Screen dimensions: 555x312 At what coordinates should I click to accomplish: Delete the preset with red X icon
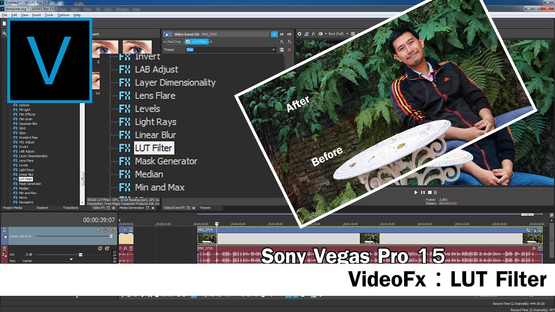point(289,50)
